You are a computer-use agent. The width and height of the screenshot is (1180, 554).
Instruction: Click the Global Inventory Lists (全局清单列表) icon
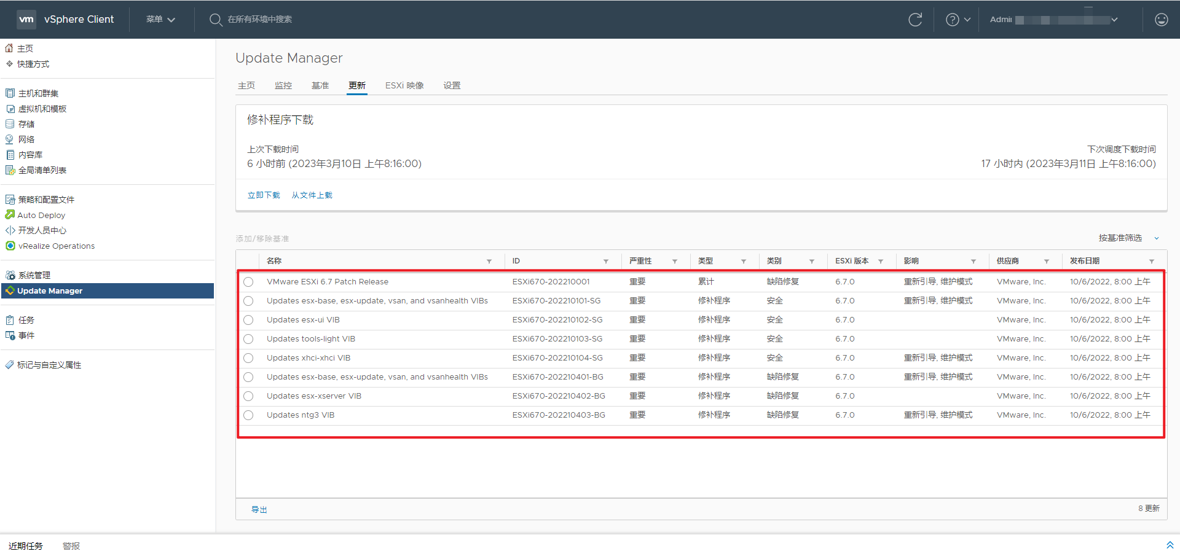pyautogui.click(x=10, y=170)
